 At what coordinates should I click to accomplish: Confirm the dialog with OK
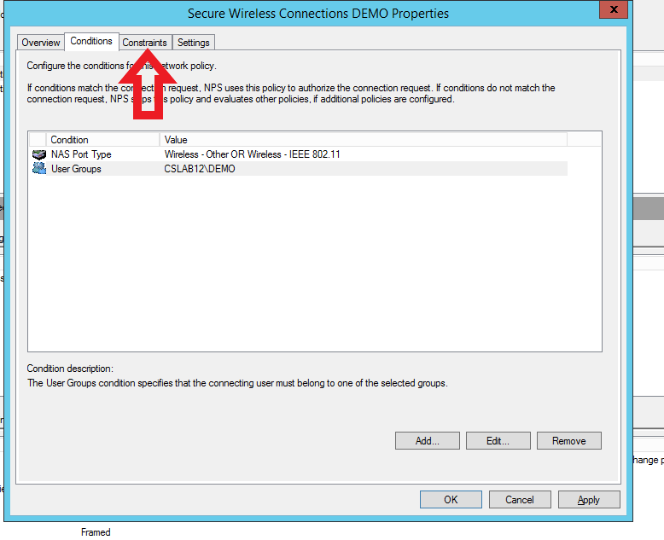click(x=451, y=500)
